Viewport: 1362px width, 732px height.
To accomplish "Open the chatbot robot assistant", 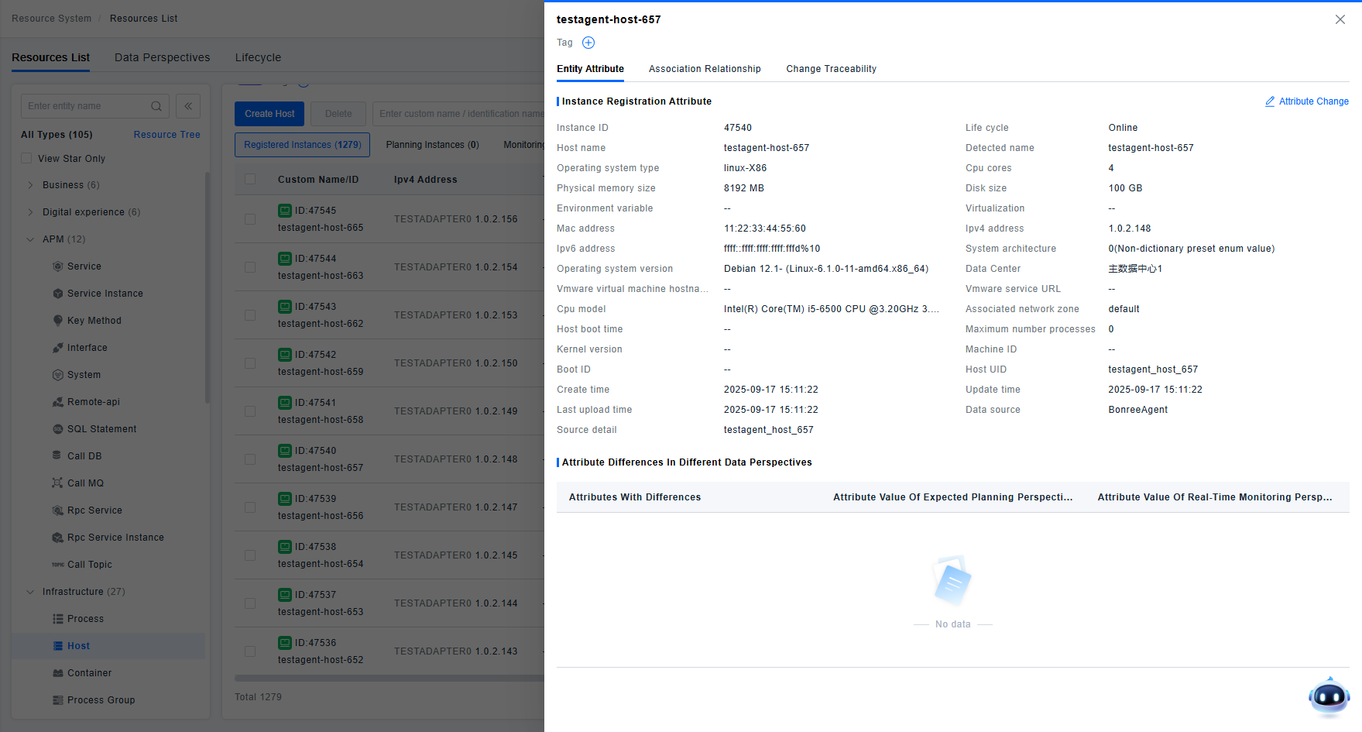I will (1329, 696).
